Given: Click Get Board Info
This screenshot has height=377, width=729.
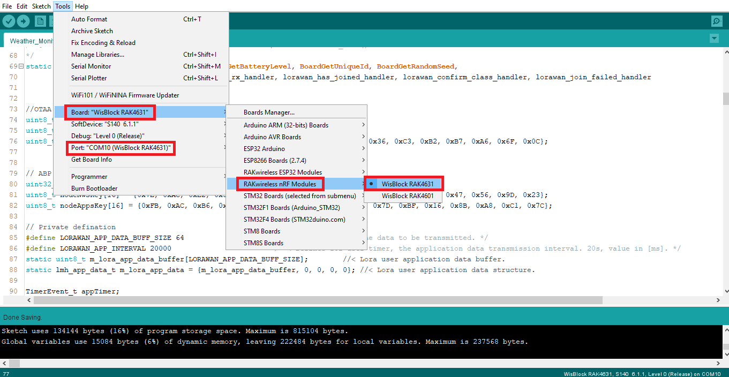Looking at the screenshot, I should [x=92, y=160].
